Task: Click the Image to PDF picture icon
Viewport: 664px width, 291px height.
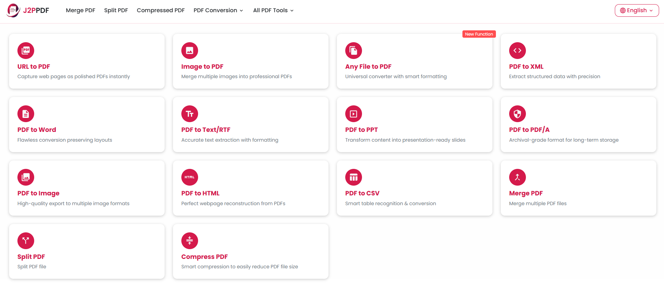Action: coord(190,51)
